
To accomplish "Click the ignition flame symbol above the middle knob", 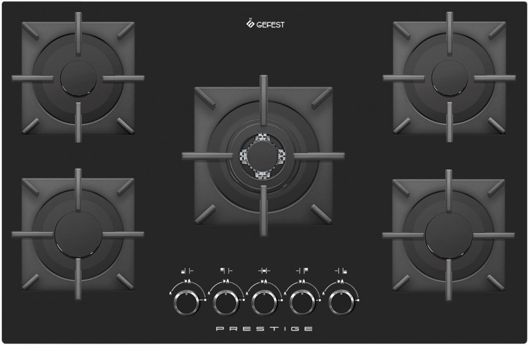I will (264, 282).
